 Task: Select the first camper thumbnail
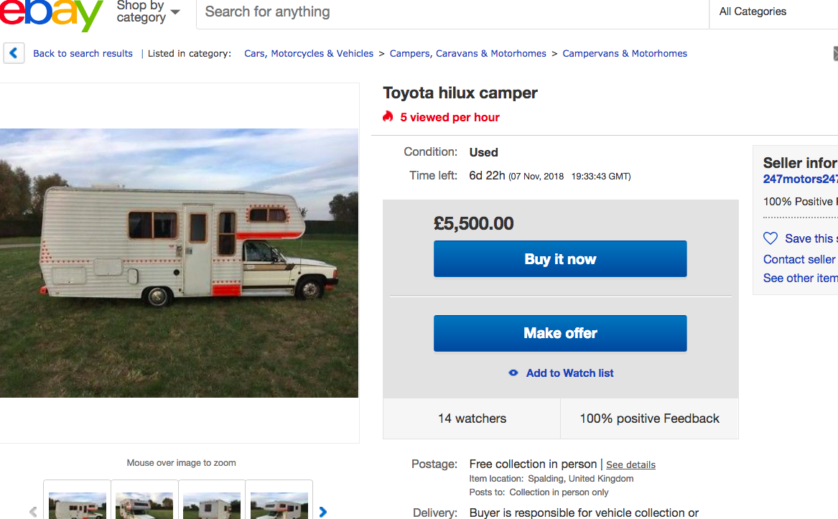(77, 505)
